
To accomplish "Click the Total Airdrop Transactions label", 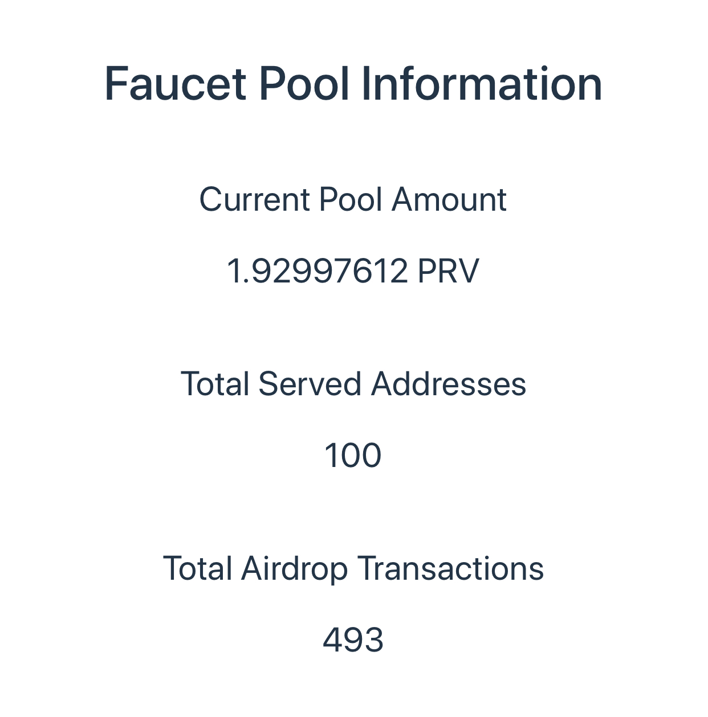I will tap(353, 568).
